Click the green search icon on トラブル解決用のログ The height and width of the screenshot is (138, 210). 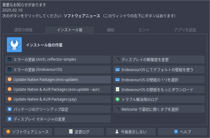[118, 99]
